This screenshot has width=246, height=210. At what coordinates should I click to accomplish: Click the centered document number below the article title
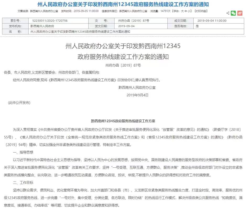(x=123, y=65)
